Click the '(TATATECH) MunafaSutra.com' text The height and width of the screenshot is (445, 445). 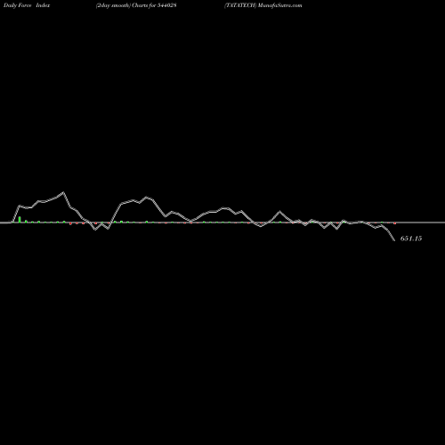[x=263, y=5]
